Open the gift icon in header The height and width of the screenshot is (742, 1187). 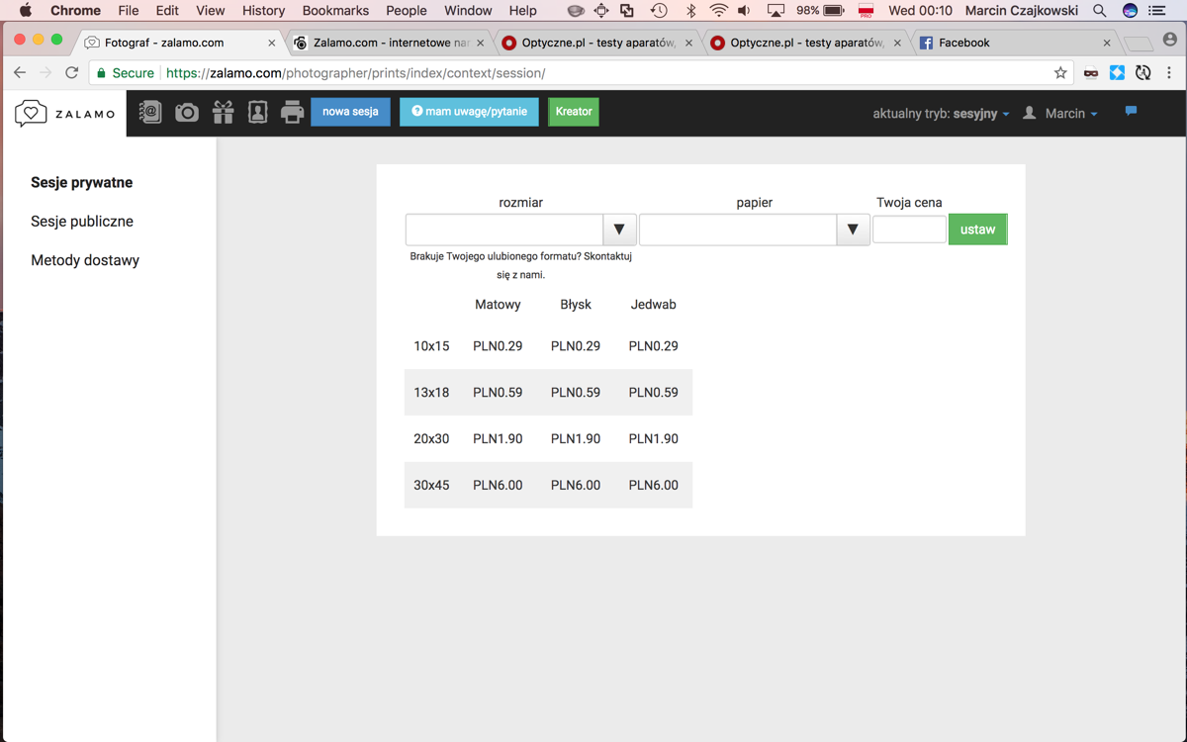tap(223, 112)
